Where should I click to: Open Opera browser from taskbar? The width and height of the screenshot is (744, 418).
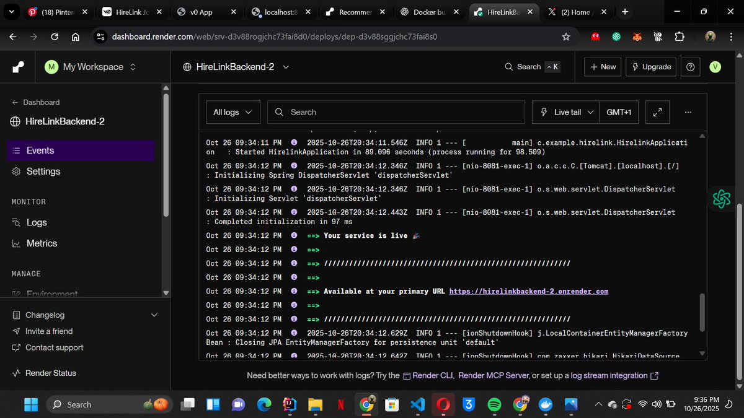click(x=443, y=404)
